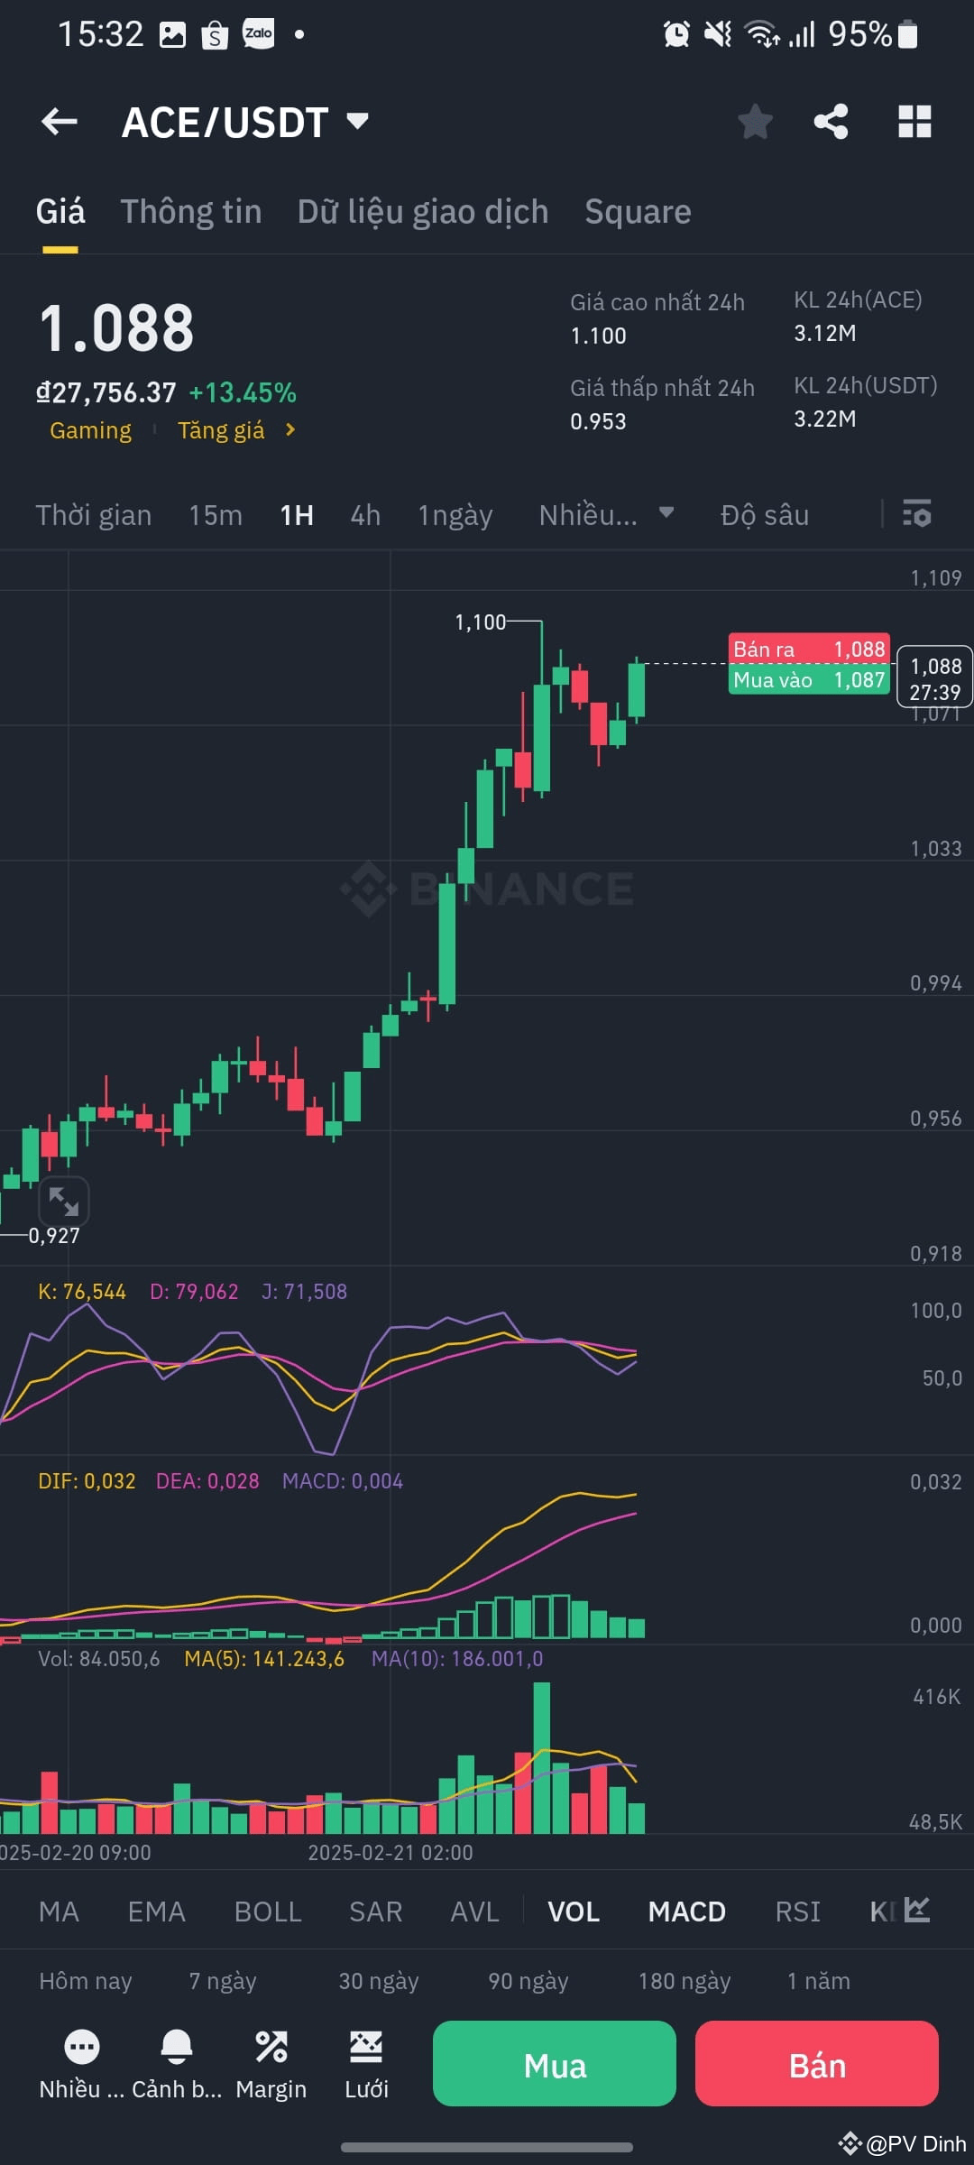Open the markets grid icon top right

[x=914, y=122]
